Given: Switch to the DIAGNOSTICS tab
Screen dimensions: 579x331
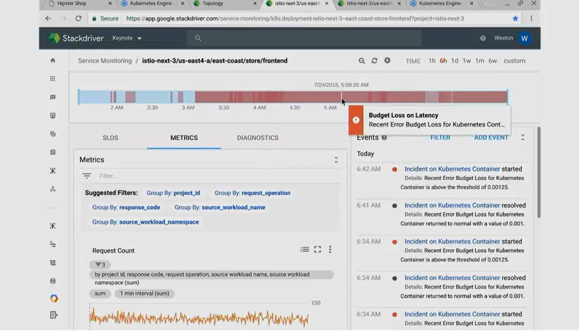Looking at the screenshot, I should point(257,138).
